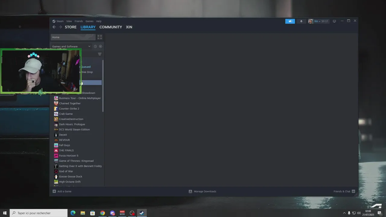Open Voicemeeter from the taskbar
The height and width of the screenshot is (217, 386).
click(x=122, y=213)
